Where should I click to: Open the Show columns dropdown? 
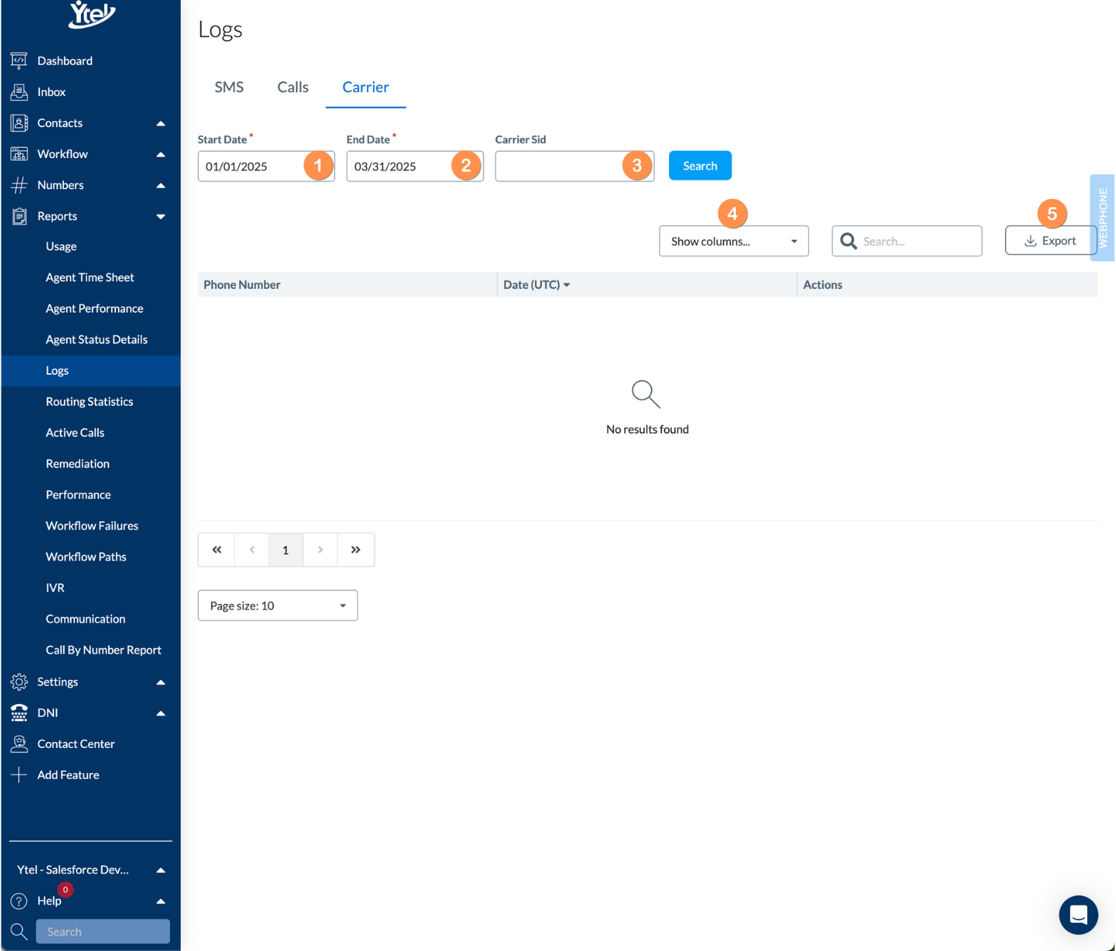tap(734, 241)
